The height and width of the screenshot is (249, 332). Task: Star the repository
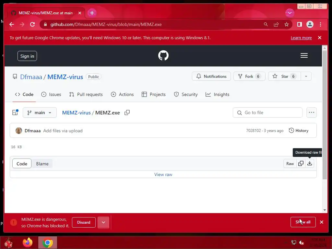point(284,76)
